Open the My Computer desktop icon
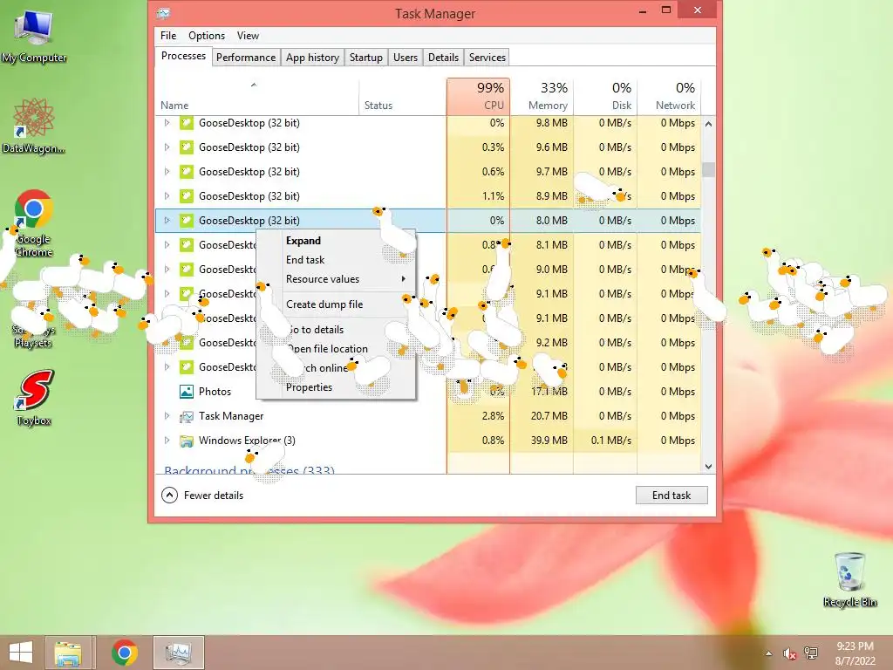893x670 pixels. (34, 37)
